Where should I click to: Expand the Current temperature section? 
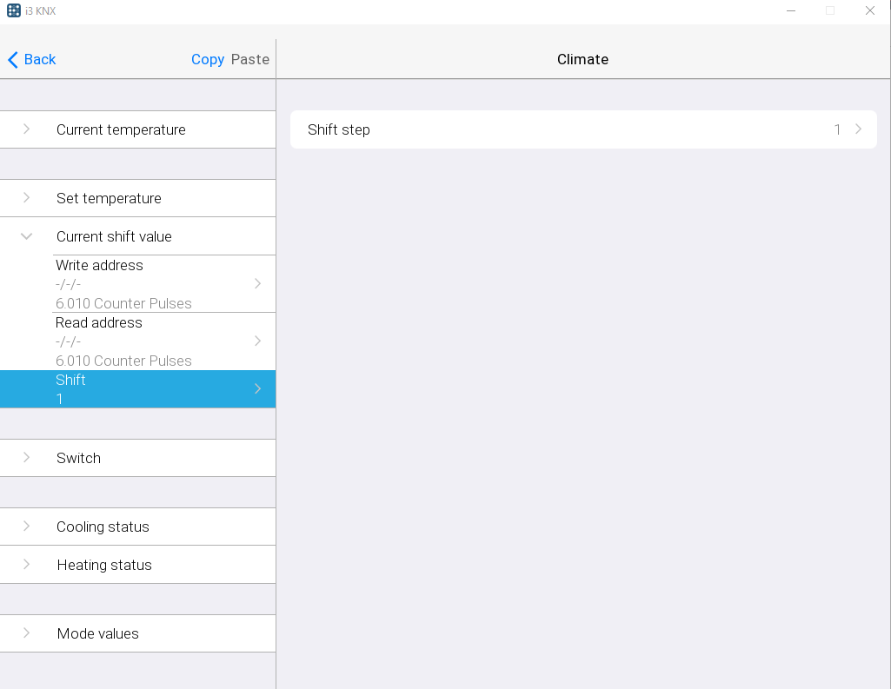[121, 129]
